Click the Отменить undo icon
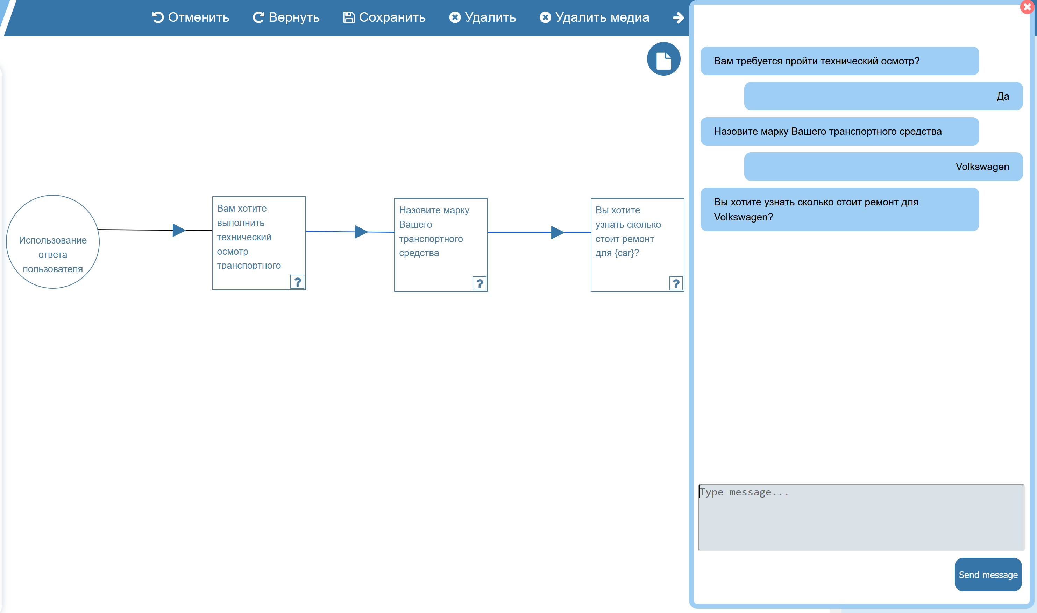Viewport: 1037px width, 613px height. coord(158,17)
